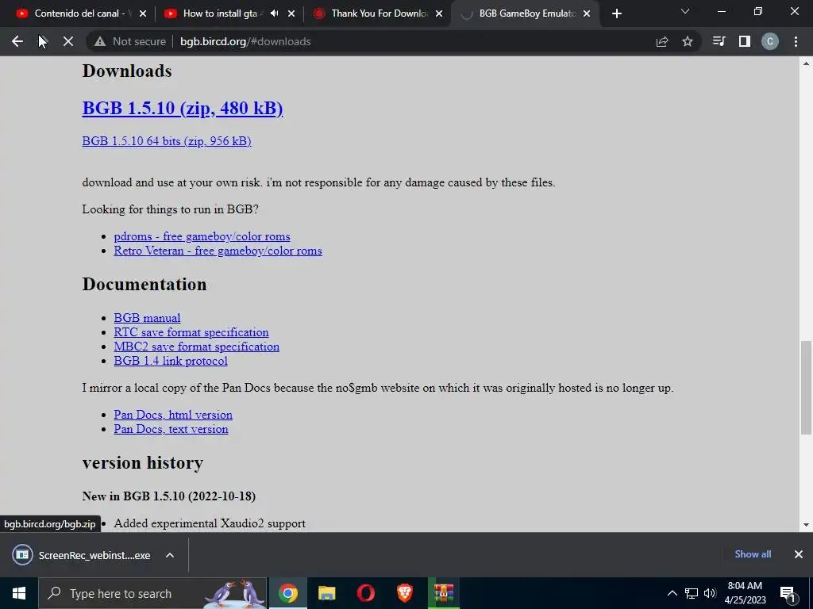Open the media controls icon
The width and height of the screenshot is (813, 609).
click(719, 41)
